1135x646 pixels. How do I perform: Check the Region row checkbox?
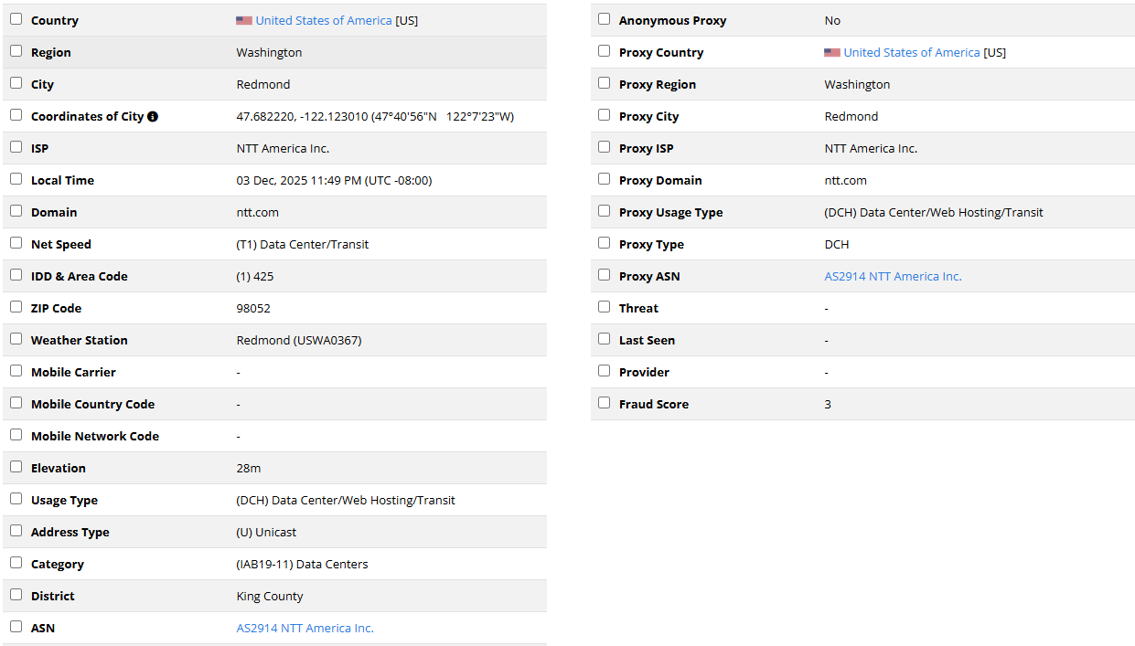(16, 51)
